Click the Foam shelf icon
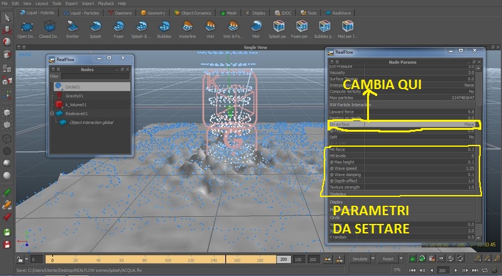 pos(119,26)
